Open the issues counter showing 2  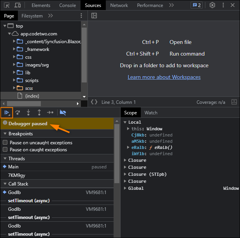197,5
